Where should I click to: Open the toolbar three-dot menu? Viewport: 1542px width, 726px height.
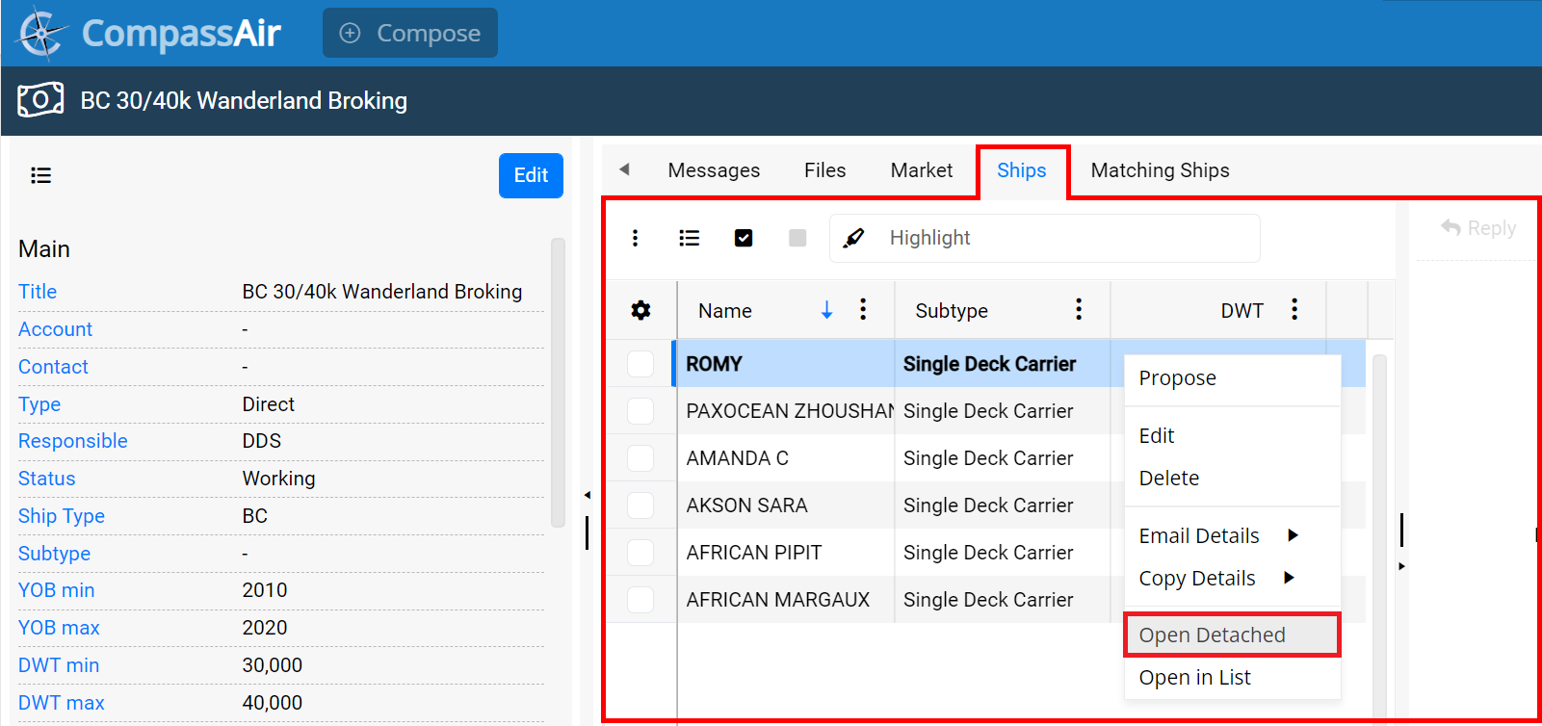tap(635, 238)
